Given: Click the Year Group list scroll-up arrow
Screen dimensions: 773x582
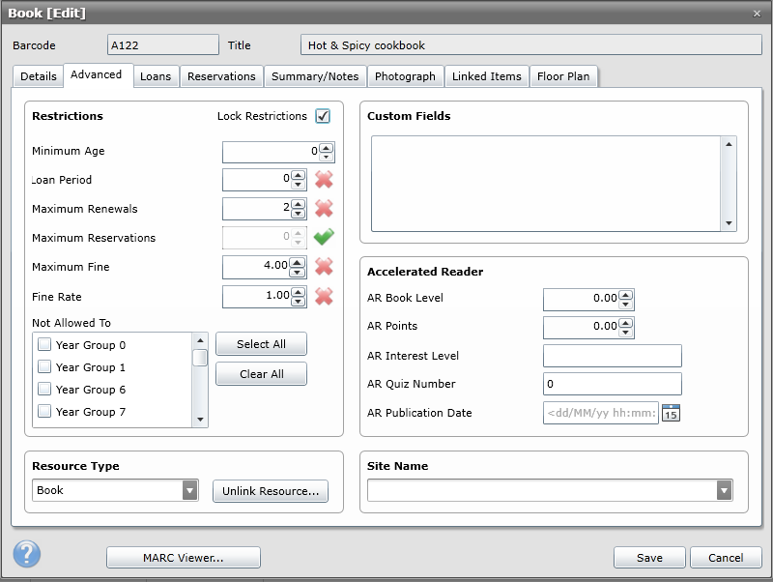Looking at the screenshot, I should [x=200, y=340].
